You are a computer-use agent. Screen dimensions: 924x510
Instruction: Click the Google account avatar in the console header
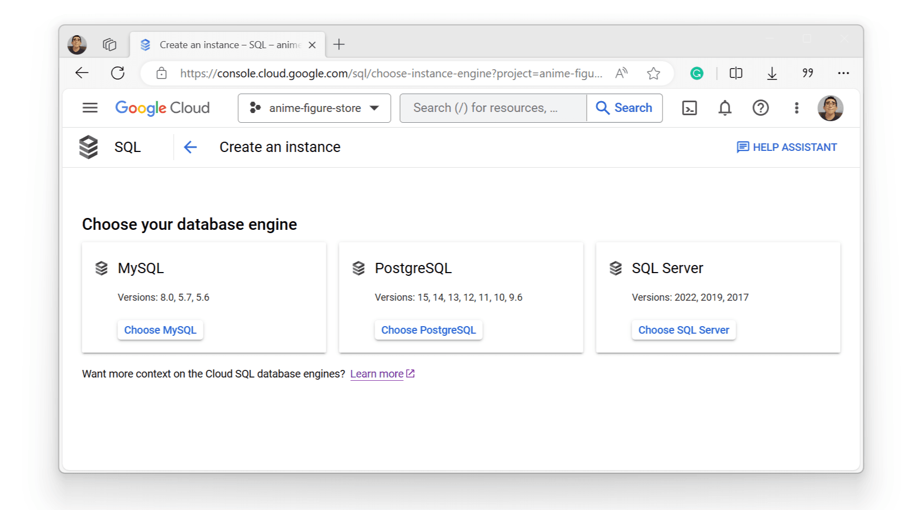[830, 108]
